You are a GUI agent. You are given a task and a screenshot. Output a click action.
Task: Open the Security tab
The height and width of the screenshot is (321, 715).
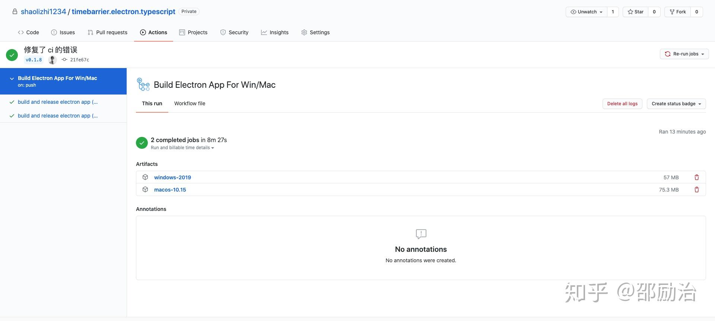tap(234, 32)
